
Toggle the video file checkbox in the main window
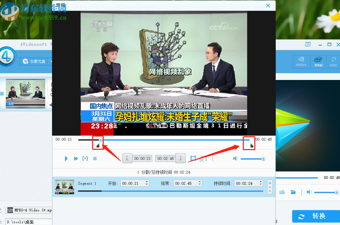click(2, 94)
